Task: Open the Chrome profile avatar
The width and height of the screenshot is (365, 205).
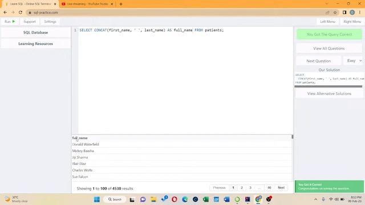Action: [x=352, y=13]
